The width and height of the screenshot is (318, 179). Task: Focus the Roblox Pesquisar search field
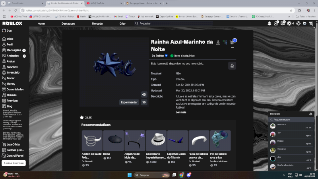point(174,23)
